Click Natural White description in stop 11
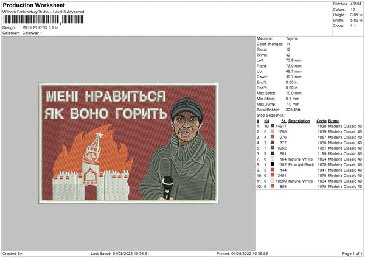Image resolution: width=365 pixels, height=258 pixels. tap(301, 181)
